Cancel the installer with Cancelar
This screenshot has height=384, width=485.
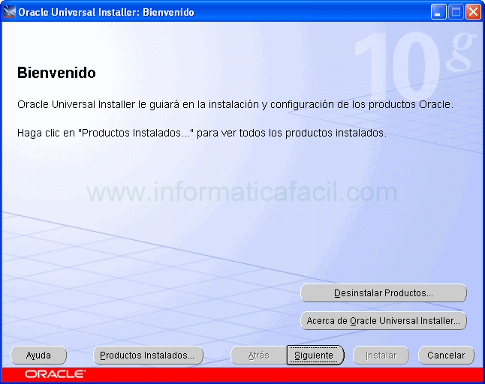446,355
